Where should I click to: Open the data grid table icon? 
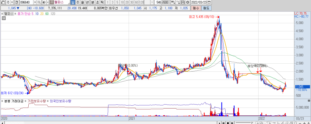[x=4, y=18]
